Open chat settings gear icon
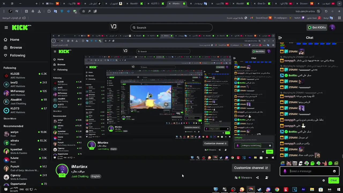Screen dimensions: 343x193 pos(324,180)
